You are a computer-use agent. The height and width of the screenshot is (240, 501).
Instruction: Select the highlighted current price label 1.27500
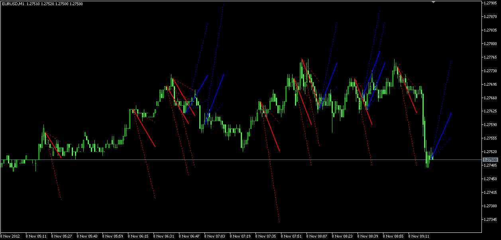(x=490, y=159)
